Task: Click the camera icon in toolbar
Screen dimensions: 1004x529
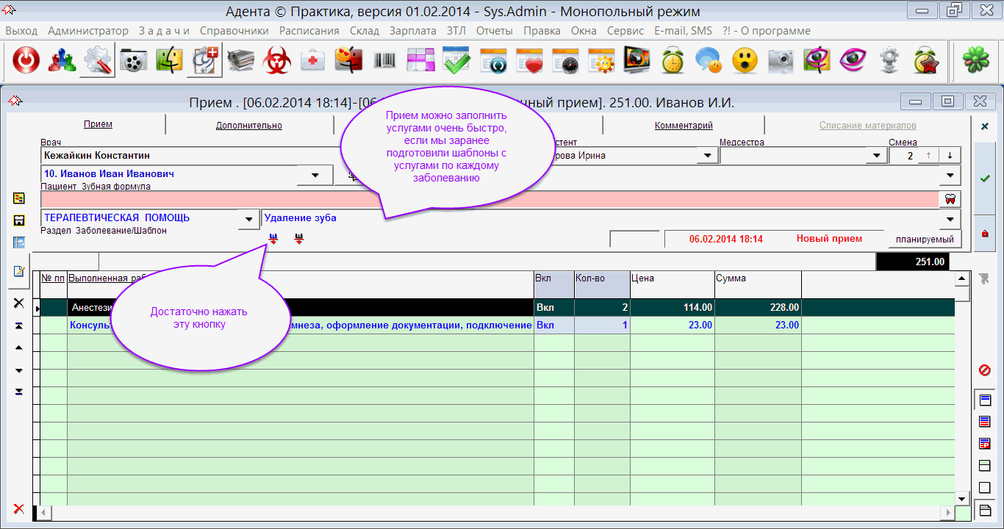Action: 781,61
